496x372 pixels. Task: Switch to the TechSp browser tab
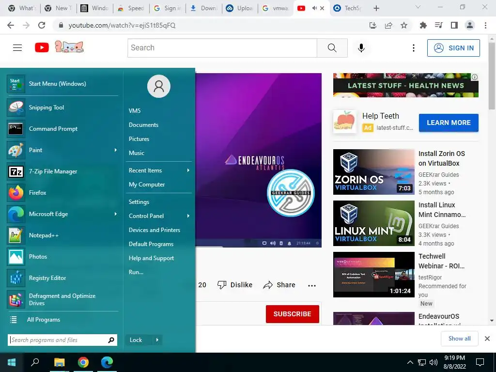click(348, 8)
